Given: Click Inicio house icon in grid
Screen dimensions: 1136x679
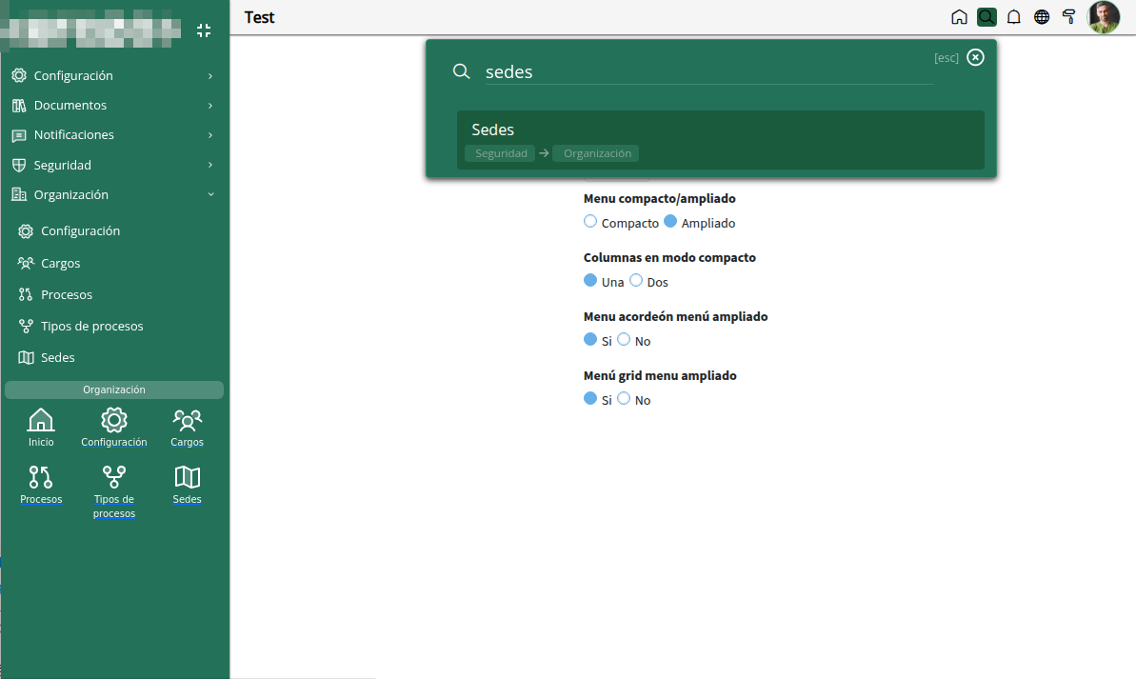Looking at the screenshot, I should [41, 428].
